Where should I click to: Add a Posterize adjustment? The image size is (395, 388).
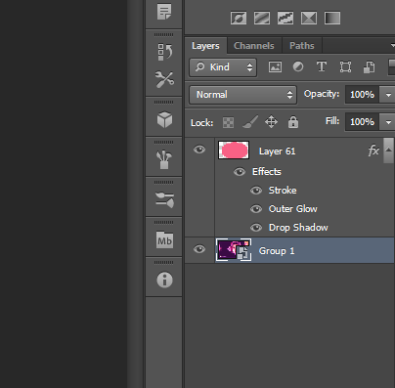(x=262, y=19)
